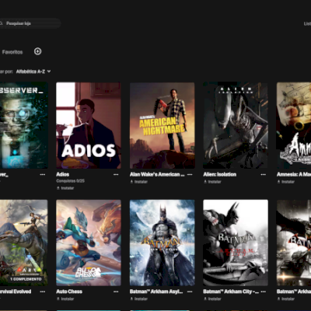Open three-dot menu for Alien: Isolation
This screenshot has height=311, width=311.
(x=264, y=175)
